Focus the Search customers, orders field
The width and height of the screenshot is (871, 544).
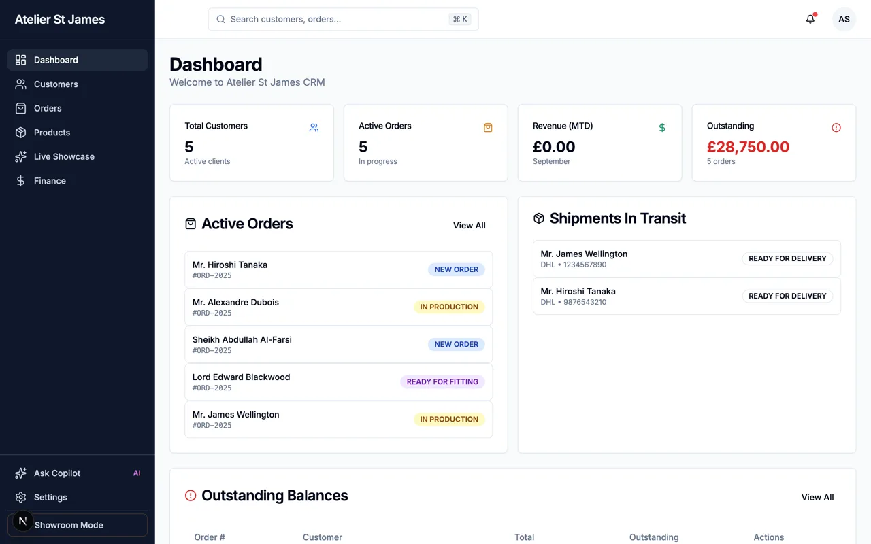344,19
